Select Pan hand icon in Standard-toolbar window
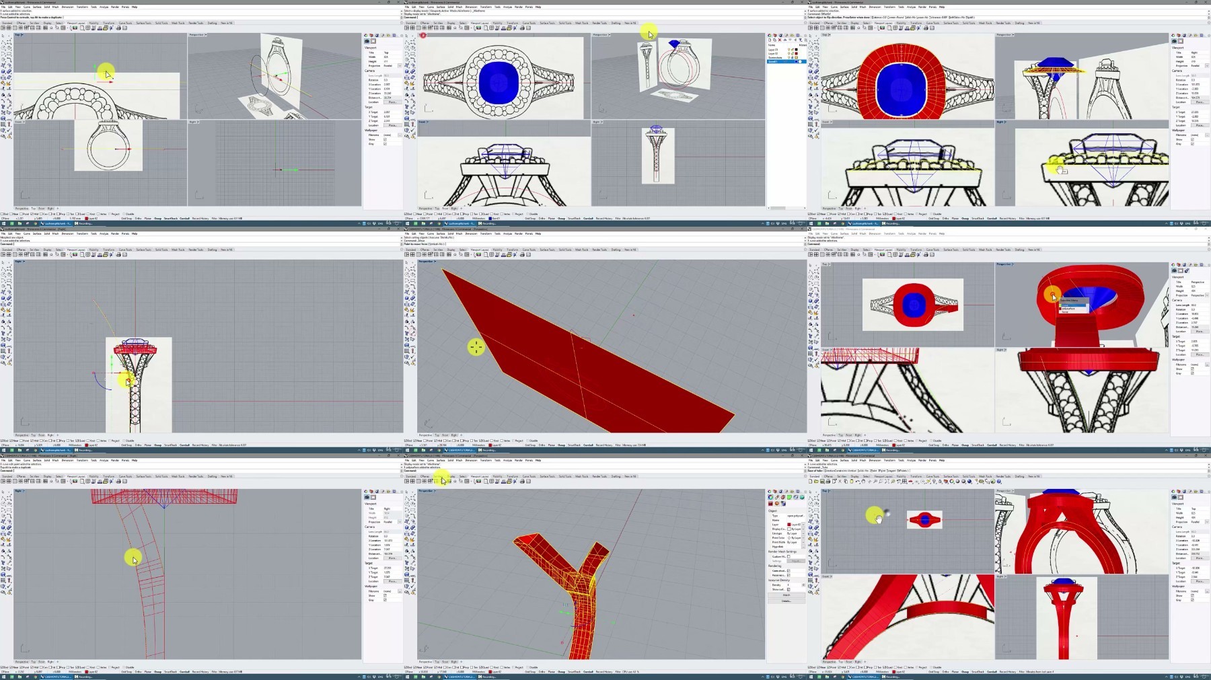 click(863, 482)
